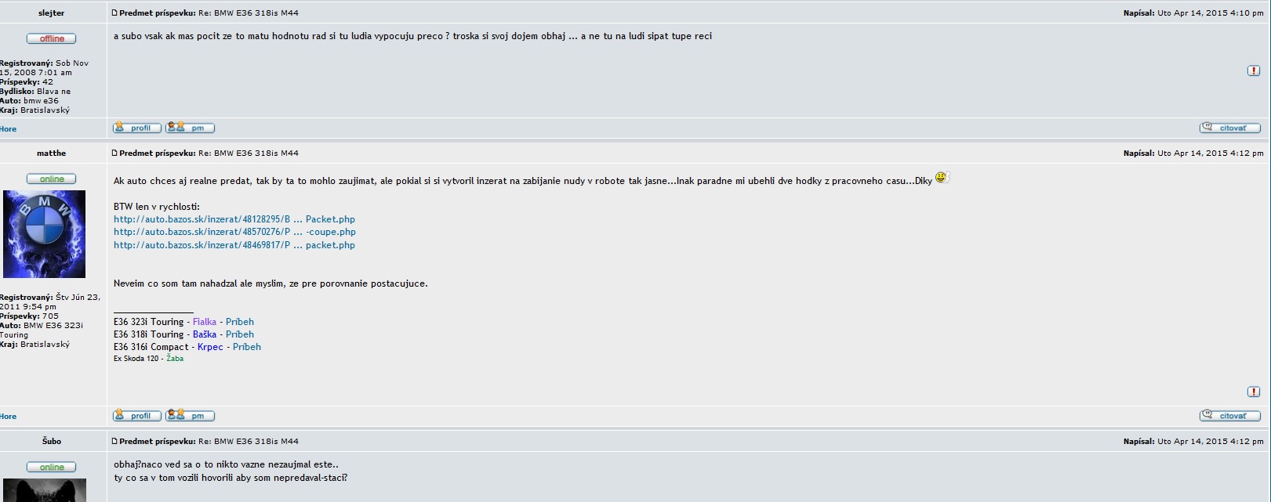Open the first bazos.sk link ending in Packet.php
The image size is (1271, 502).
coord(234,219)
